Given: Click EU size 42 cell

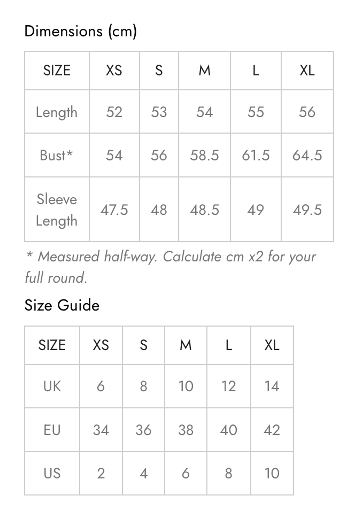Looking at the screenshot, I should (x=272, y=430).
